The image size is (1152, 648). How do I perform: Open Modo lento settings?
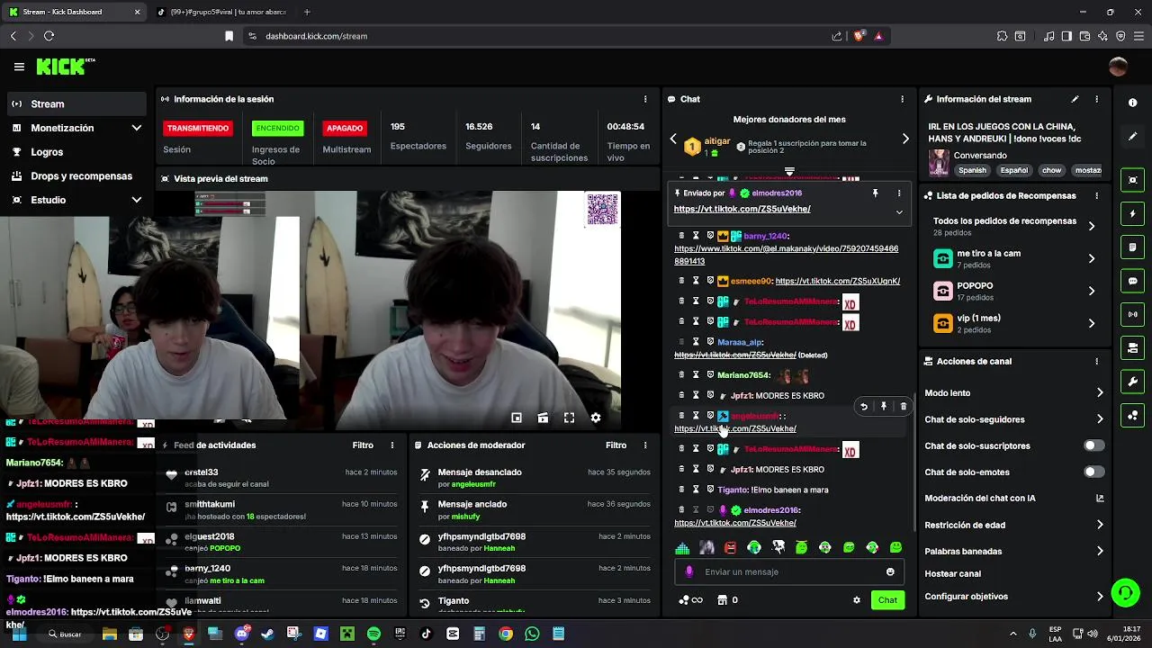[x=1014, y=393]
